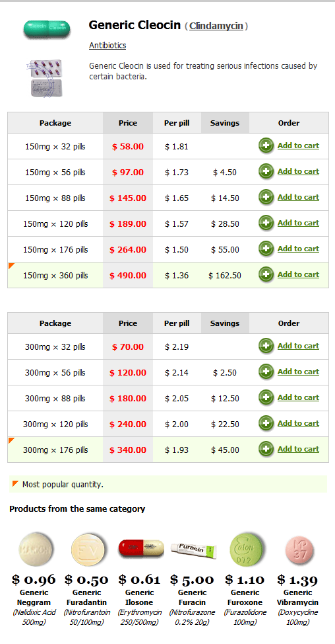
Task: Click green plus icon for 150mg × 32 pills
Action: pyautogui.click(x=266, y=146)
